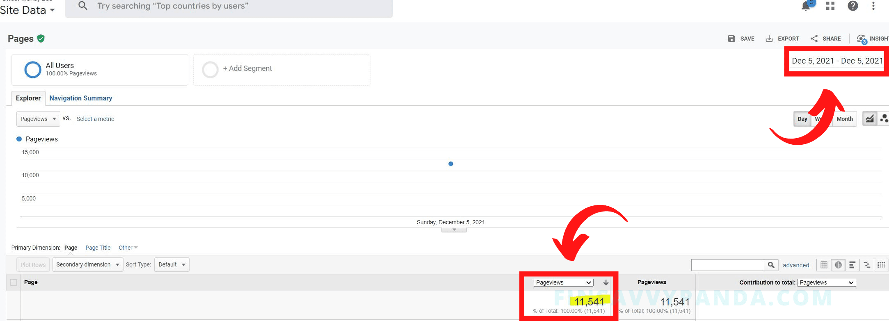Image resolution: width=889 pixels, height=321 pixels.
Task: Select the Explorer tab
Action: coord(28,98)
